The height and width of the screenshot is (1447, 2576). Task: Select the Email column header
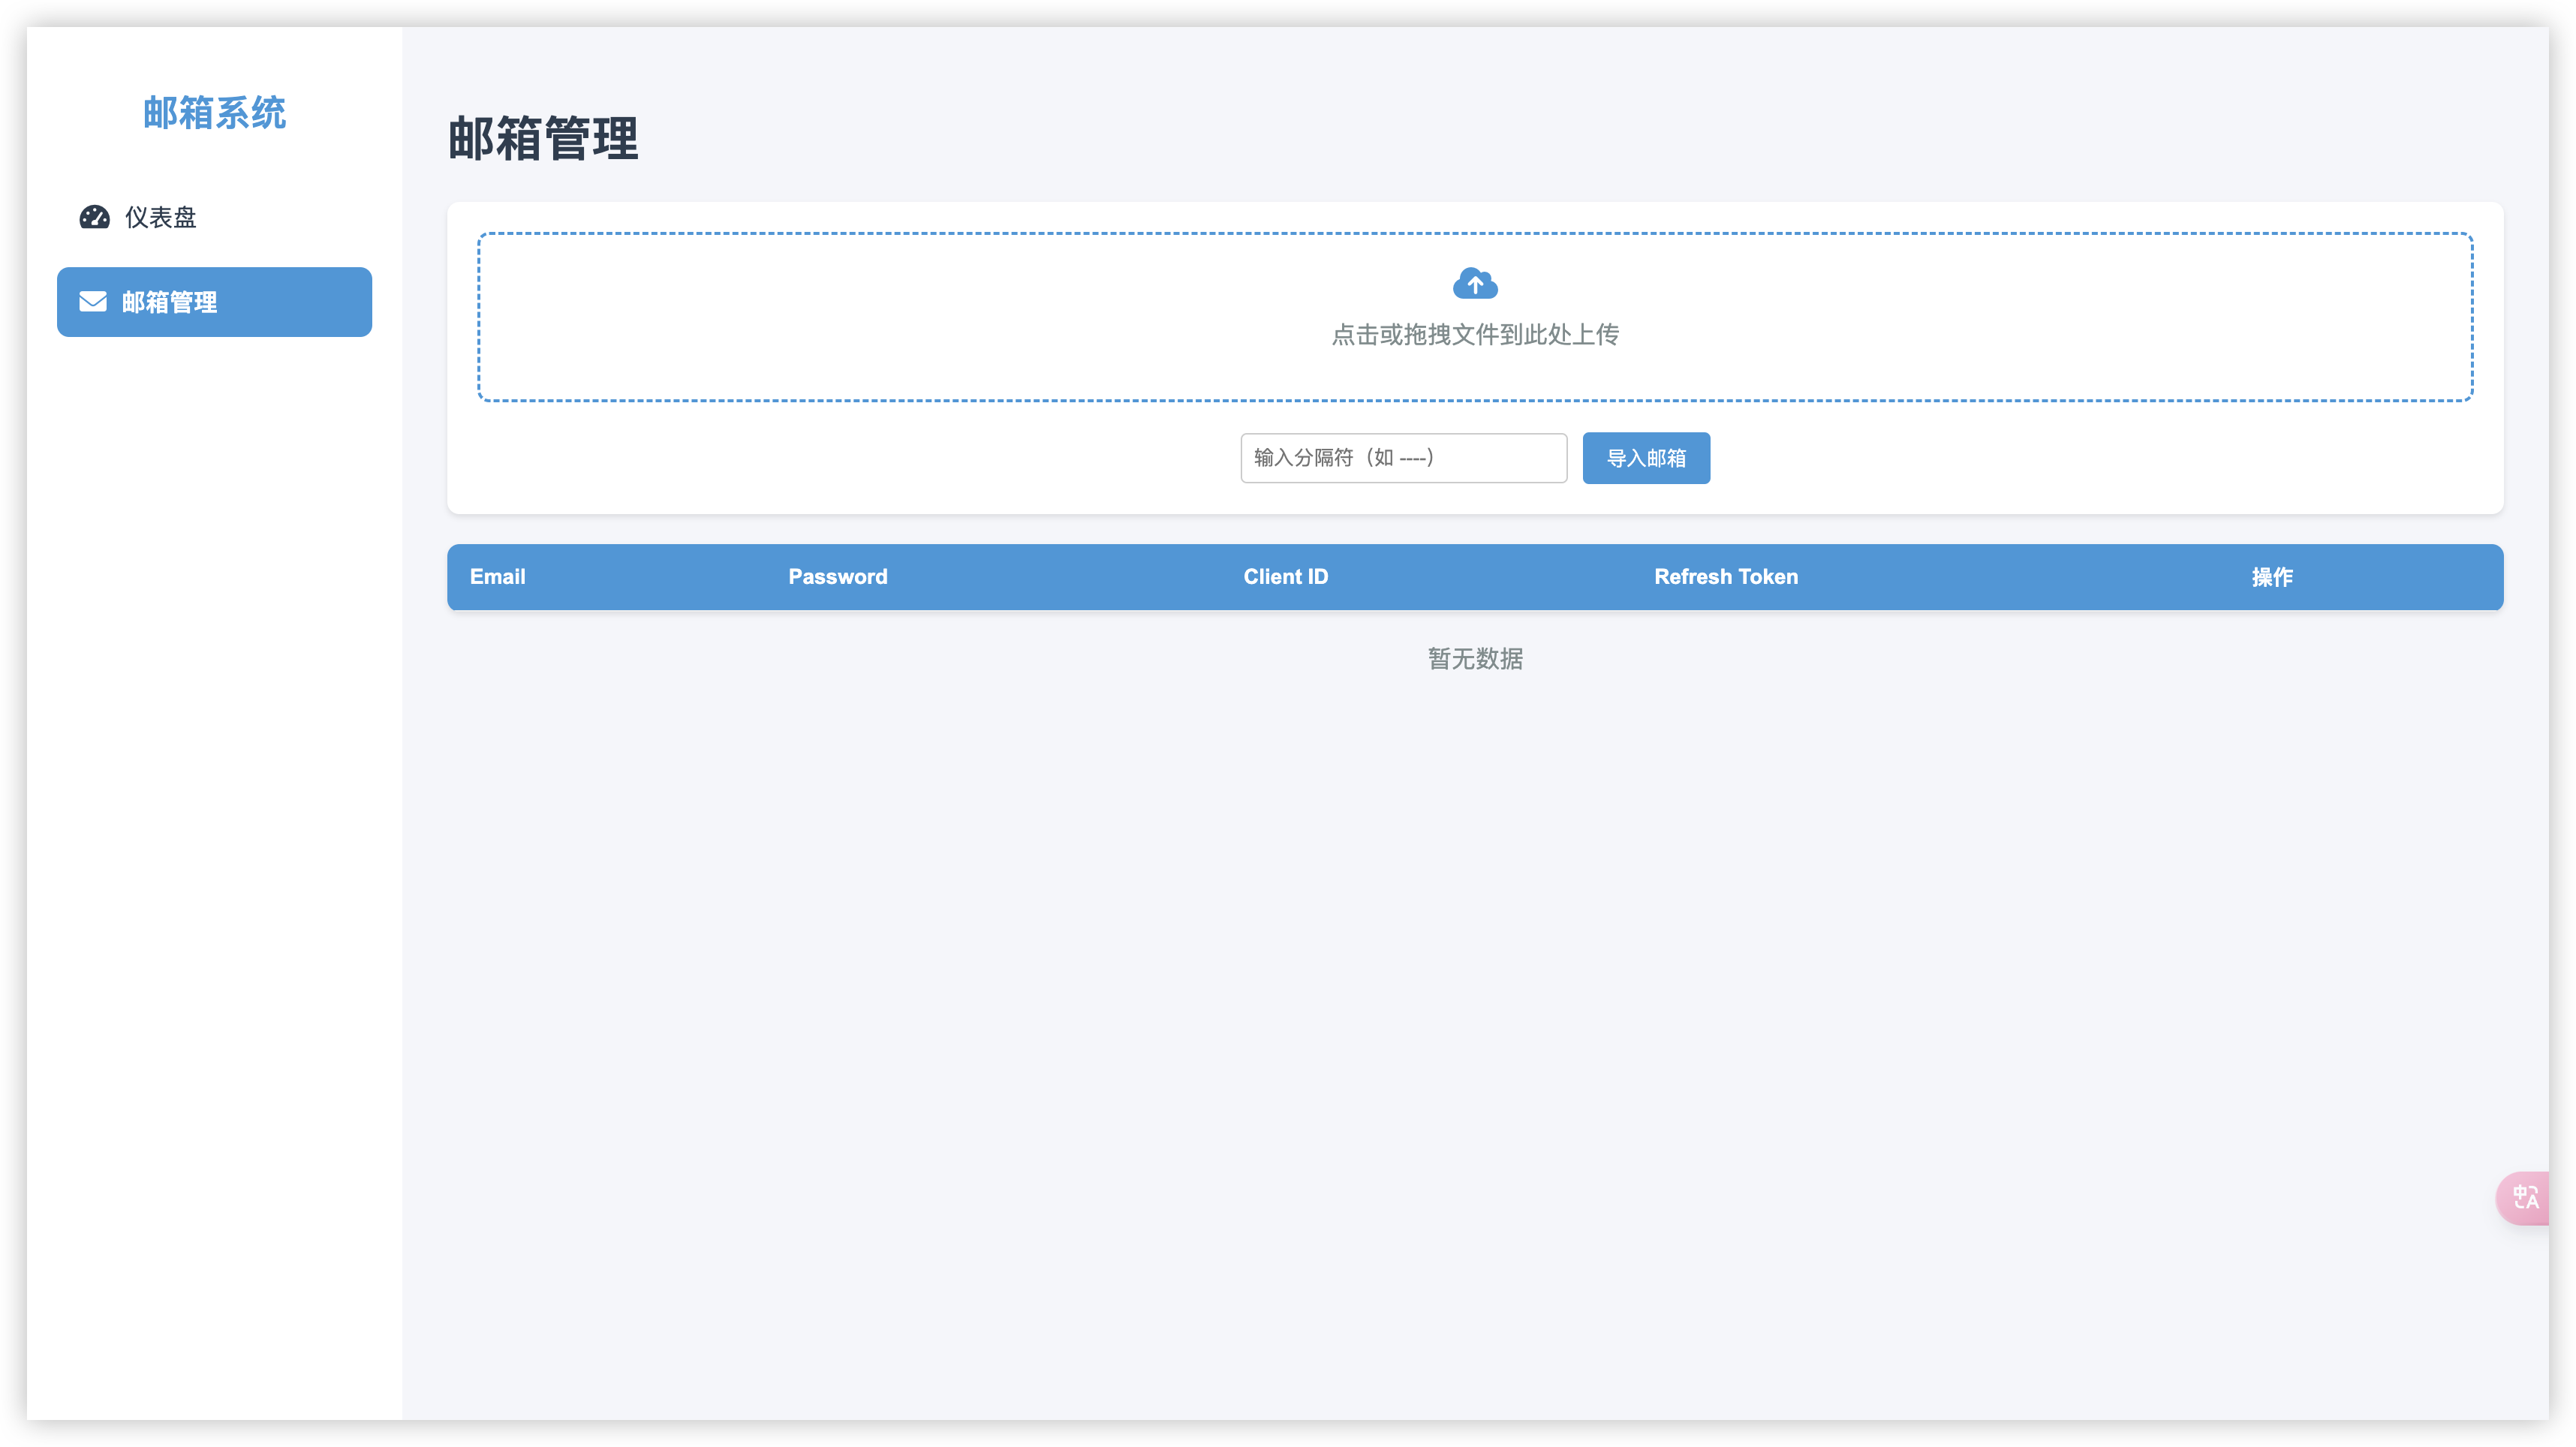coord(497,576)
